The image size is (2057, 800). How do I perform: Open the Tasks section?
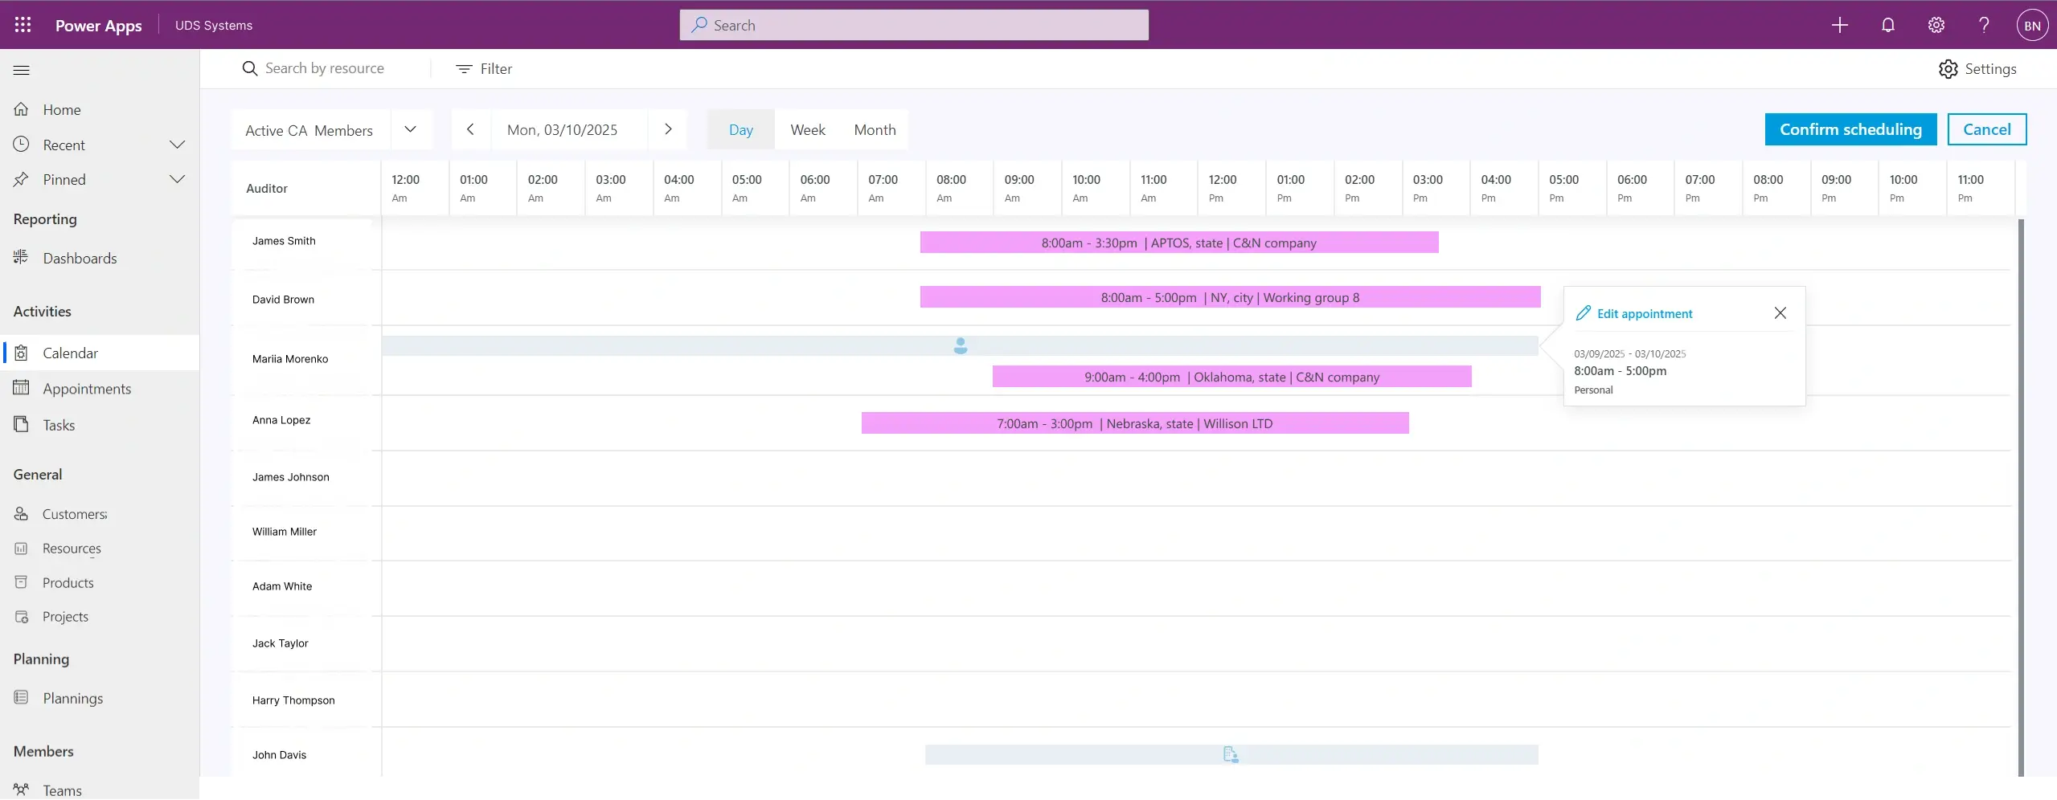[59, 424]
